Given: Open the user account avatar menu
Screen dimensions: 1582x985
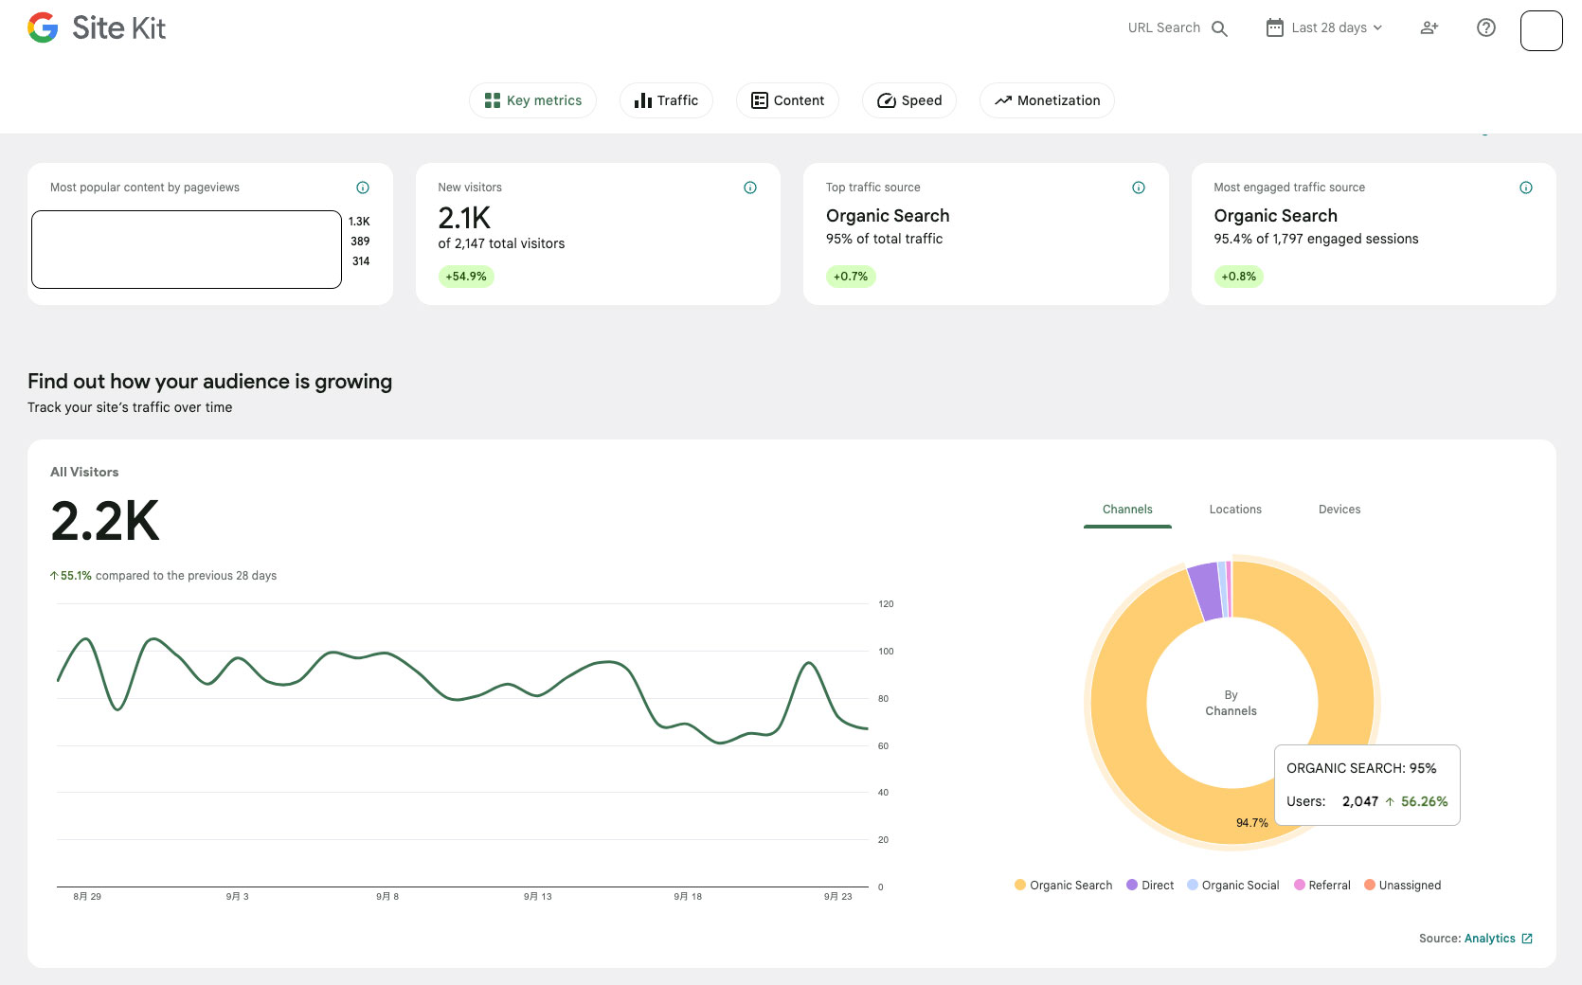Looking at the screenshot, I should 1540,30.
